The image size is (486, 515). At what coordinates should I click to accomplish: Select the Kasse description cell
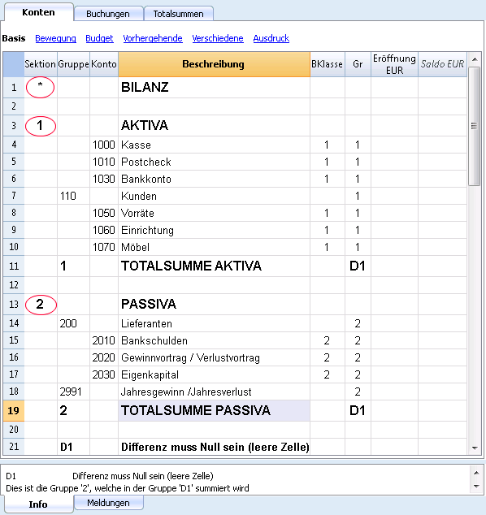(214, 145)
